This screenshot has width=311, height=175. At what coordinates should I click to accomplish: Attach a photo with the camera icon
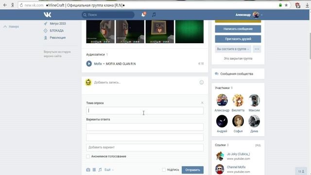pos(88,170)
